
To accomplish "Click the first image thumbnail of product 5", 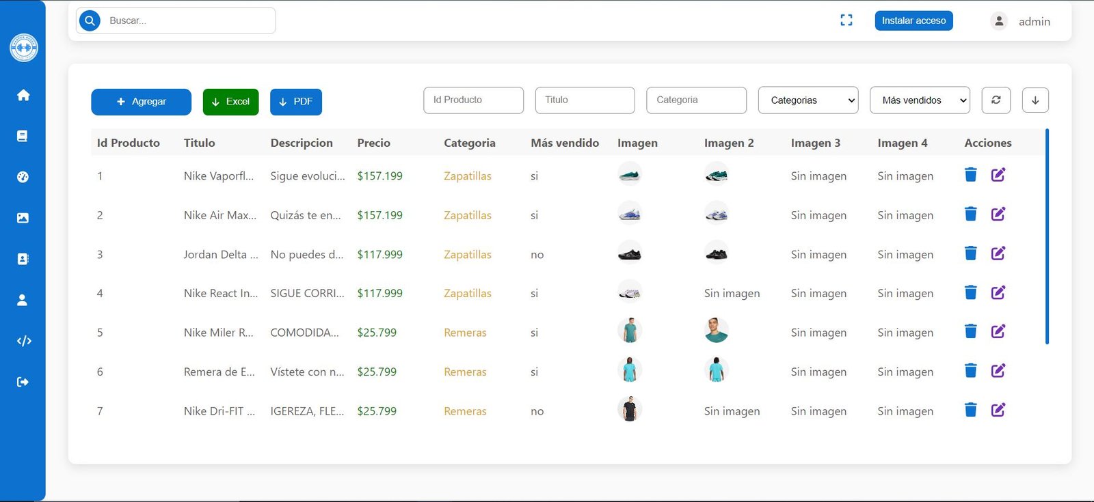I will click(629, 331).
